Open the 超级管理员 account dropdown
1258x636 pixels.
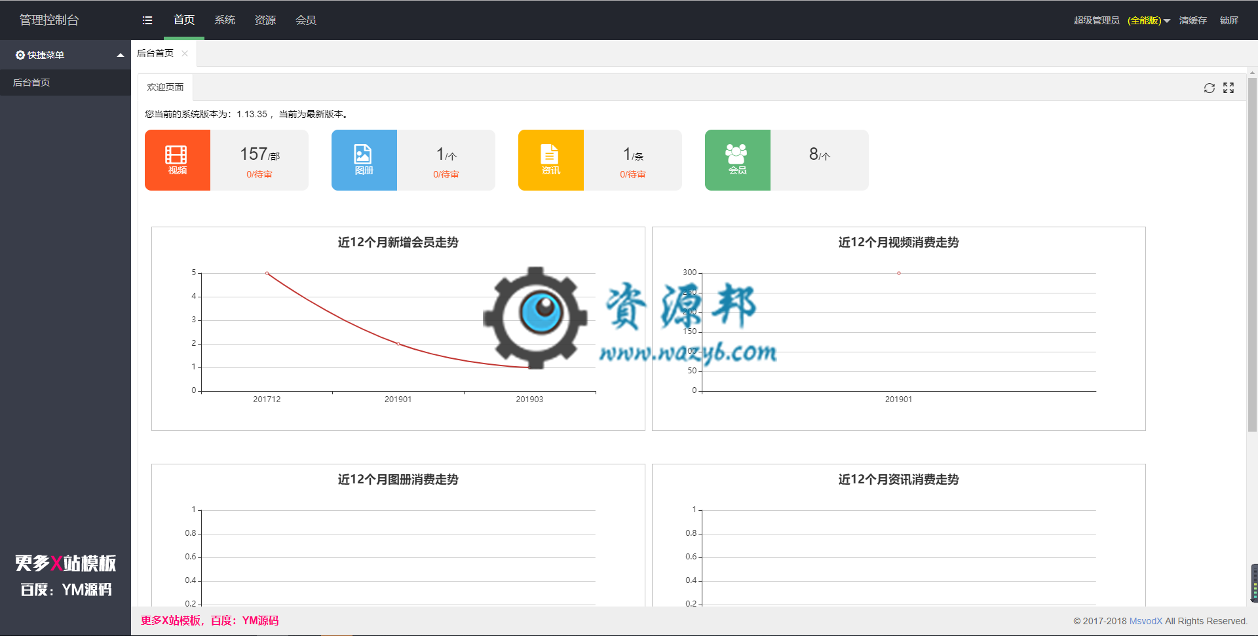(x=1122, y=20)
